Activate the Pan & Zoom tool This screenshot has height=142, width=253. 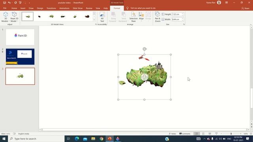click(x=157, y=17)
